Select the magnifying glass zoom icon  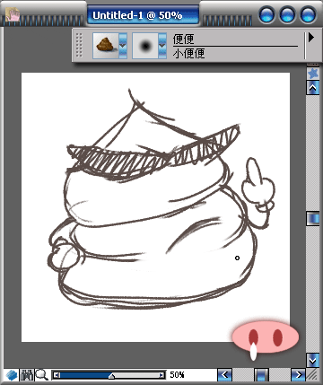coord(41,374)
